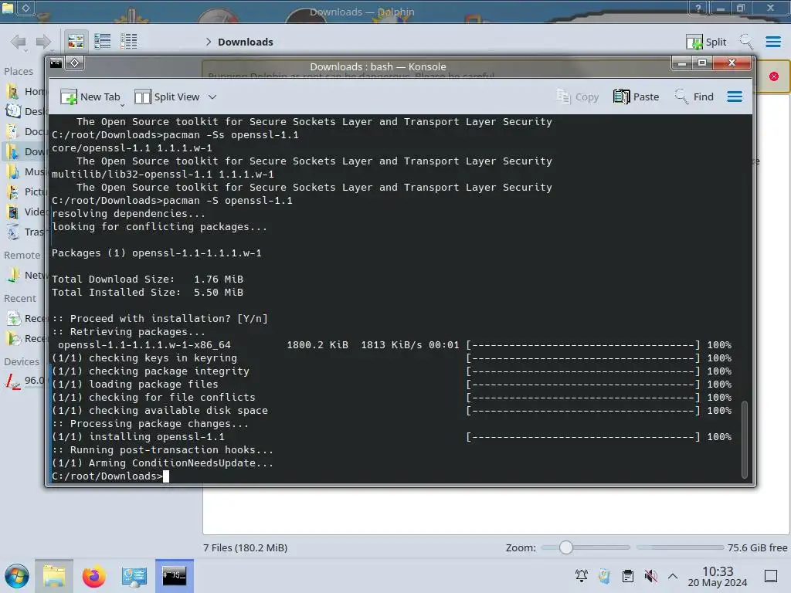The width and height of the screenshot is (791, 593).
Task: Switch Dolphin to Icons view mode
Action: click(76, 42)
